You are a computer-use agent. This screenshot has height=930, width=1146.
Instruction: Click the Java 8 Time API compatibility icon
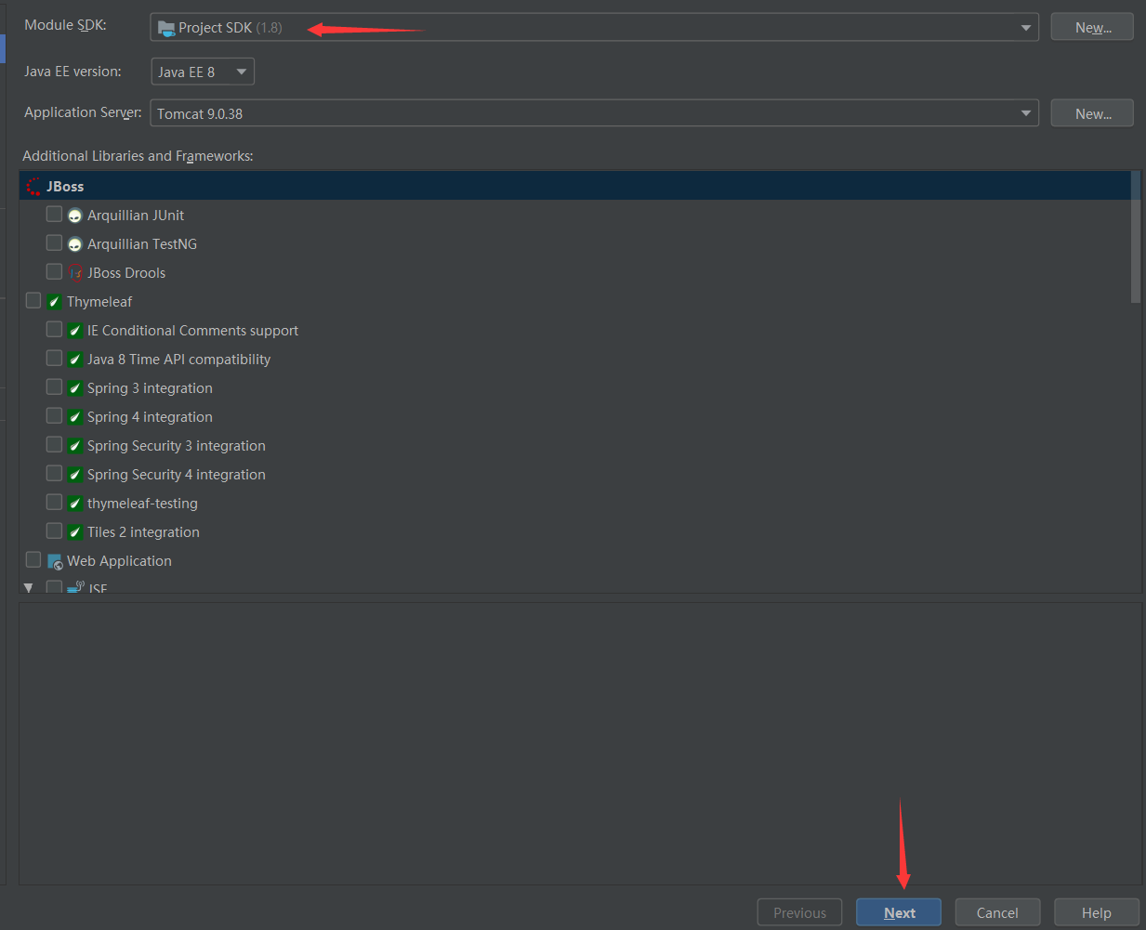click(x=75, y=360)
